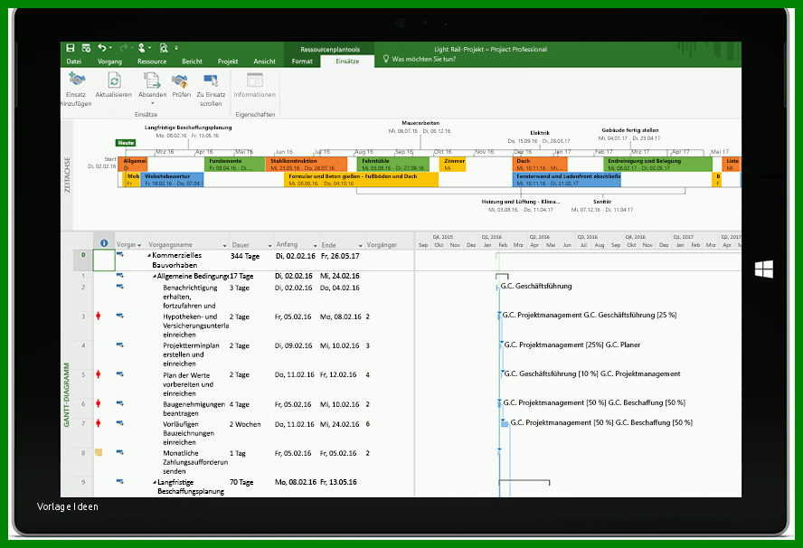Select the Fensterwand und Ladenfront timeline bar
This screenshot has height=548, width=803.
(566, 180)
